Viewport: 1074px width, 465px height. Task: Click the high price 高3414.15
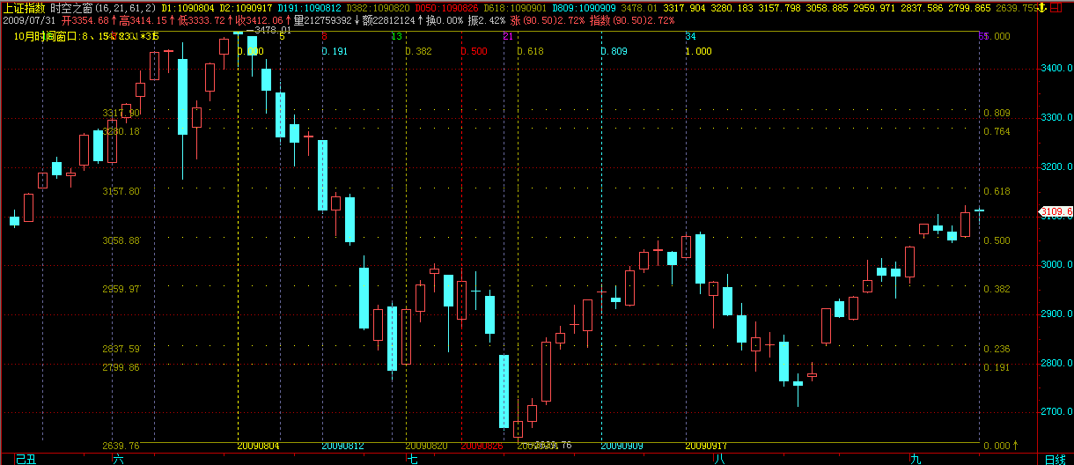click(143, 19)
